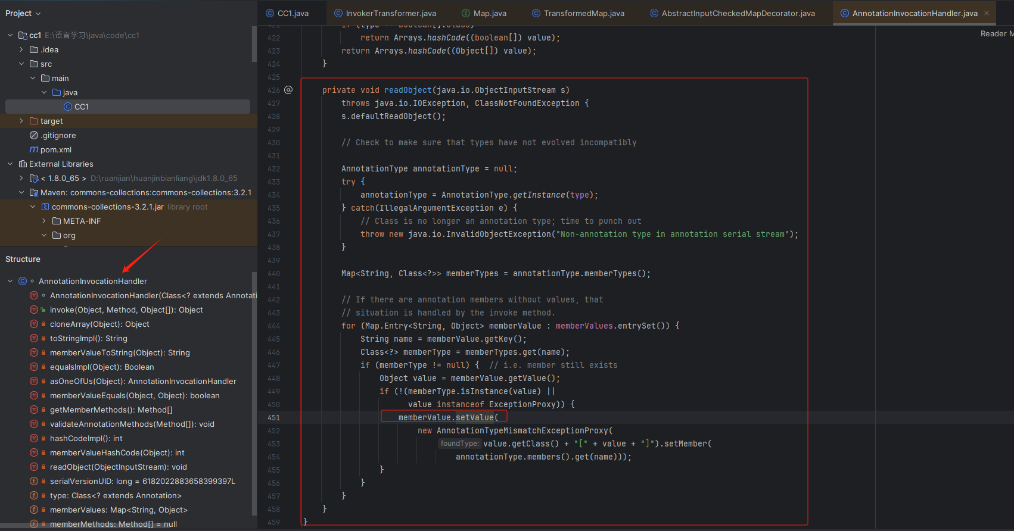Screen dimensions: 1014x531
Task: Go to getMemberMethods in Structure
Action: (111, 410)
